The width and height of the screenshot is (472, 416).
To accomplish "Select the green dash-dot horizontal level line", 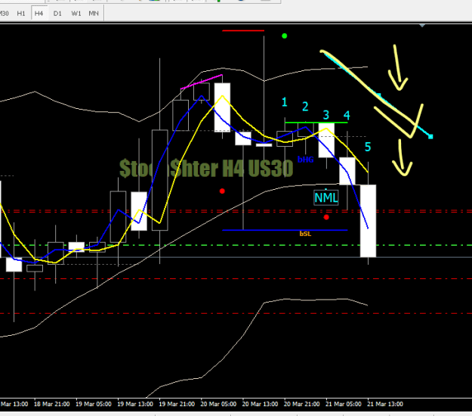I will tap(236, 245).
